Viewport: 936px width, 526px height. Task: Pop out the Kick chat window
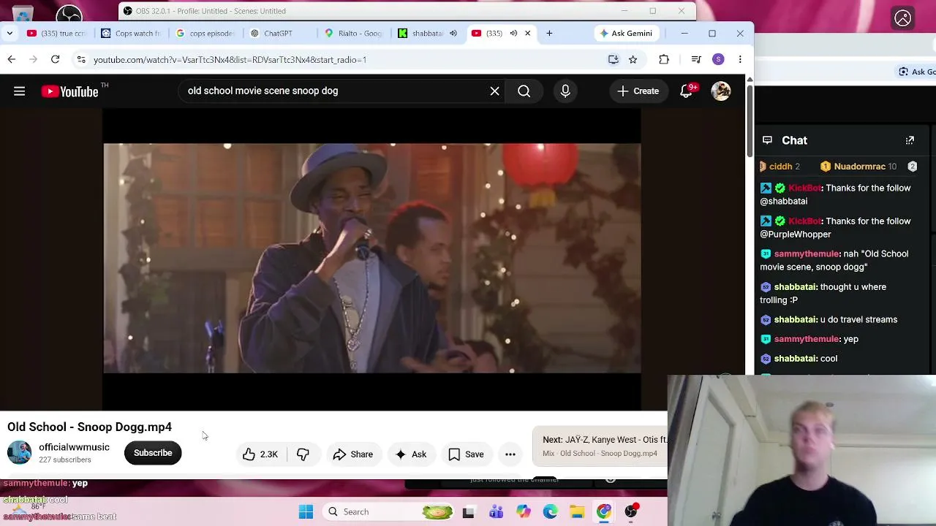(910, 140)
